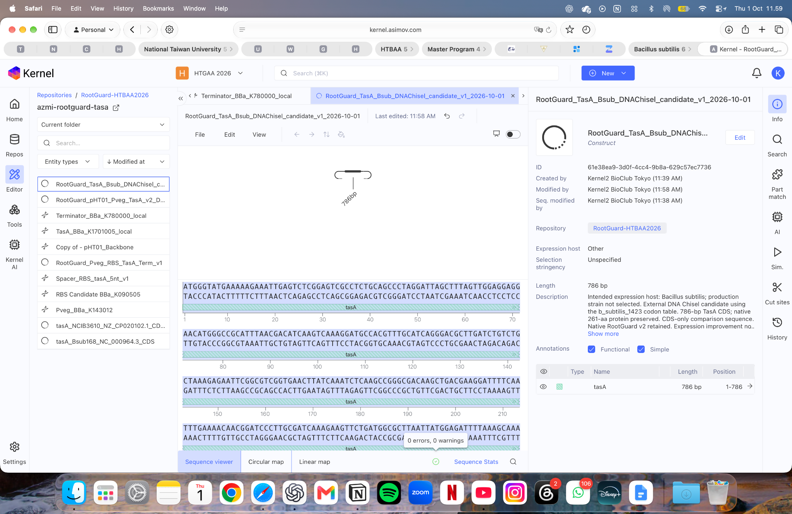Click the sequence search magnifier at bottom

point(513,461)
